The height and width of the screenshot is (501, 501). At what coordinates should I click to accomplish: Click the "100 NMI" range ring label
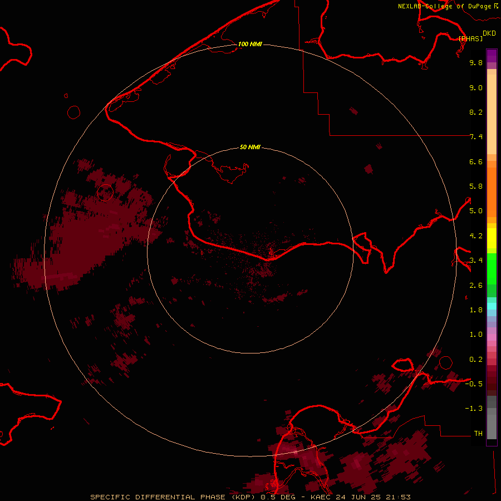pos(250,44)
